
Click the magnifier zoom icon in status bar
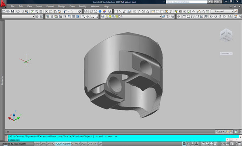[x=207, y=144]
